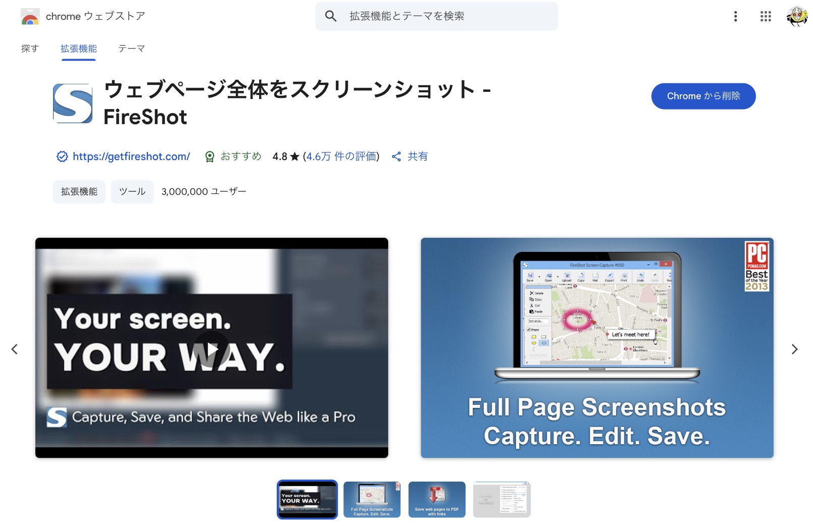
Task: Click the おすすめ featured badge icon
Action: [x=210, y=156]
